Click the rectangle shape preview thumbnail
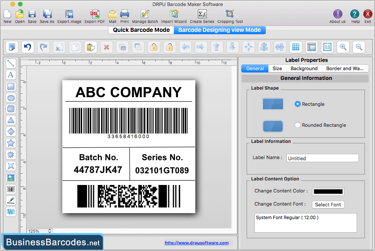 tap(273, 104)
